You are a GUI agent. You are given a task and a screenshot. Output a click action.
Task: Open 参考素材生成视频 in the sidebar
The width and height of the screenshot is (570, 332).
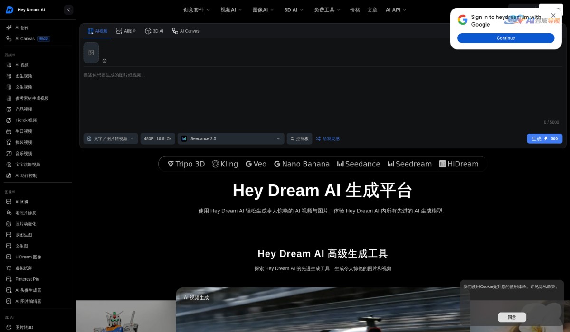coord(38,98)
